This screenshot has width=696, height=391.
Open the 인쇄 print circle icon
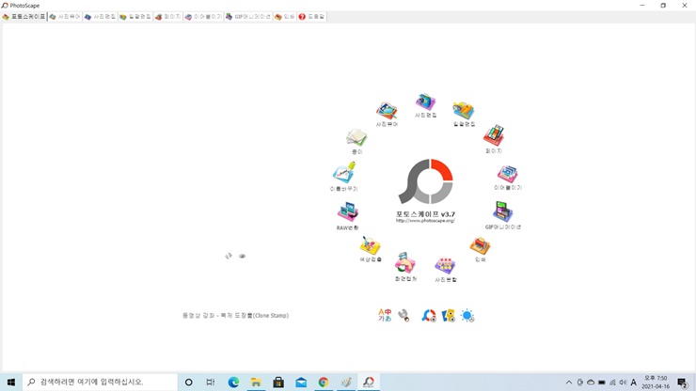(x=480, y=249)
